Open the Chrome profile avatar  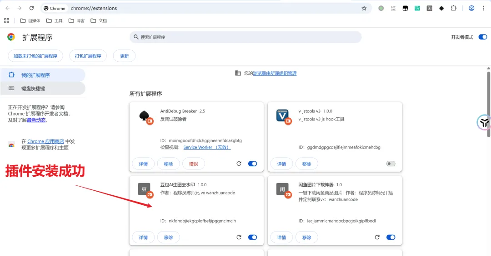click(471, 9)
